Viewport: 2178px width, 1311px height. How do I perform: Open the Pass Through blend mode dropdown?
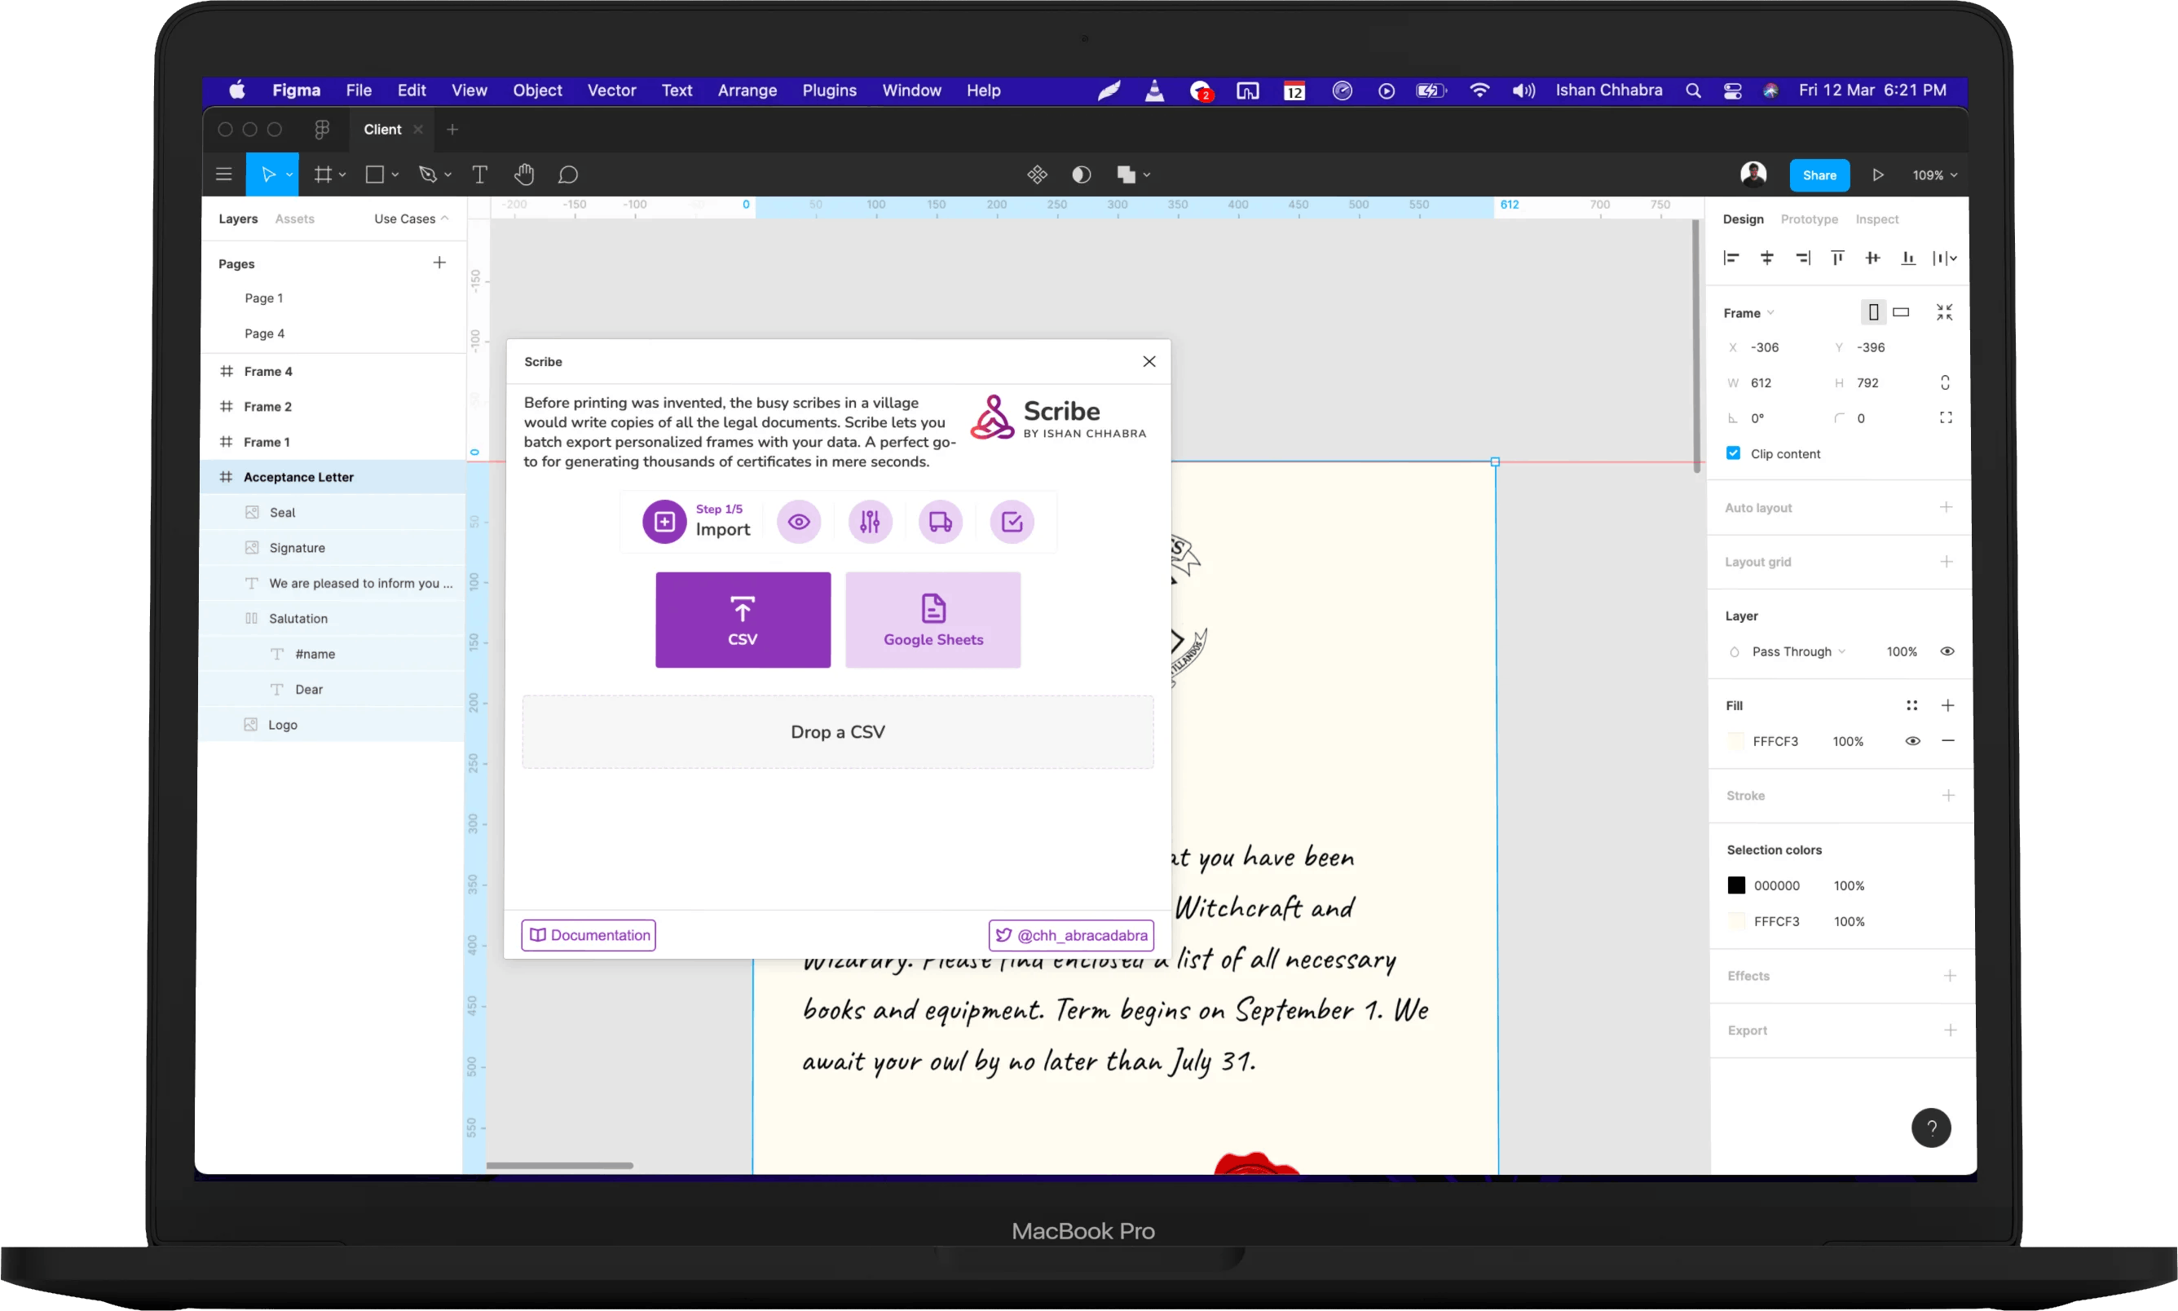click(1798, 652)
